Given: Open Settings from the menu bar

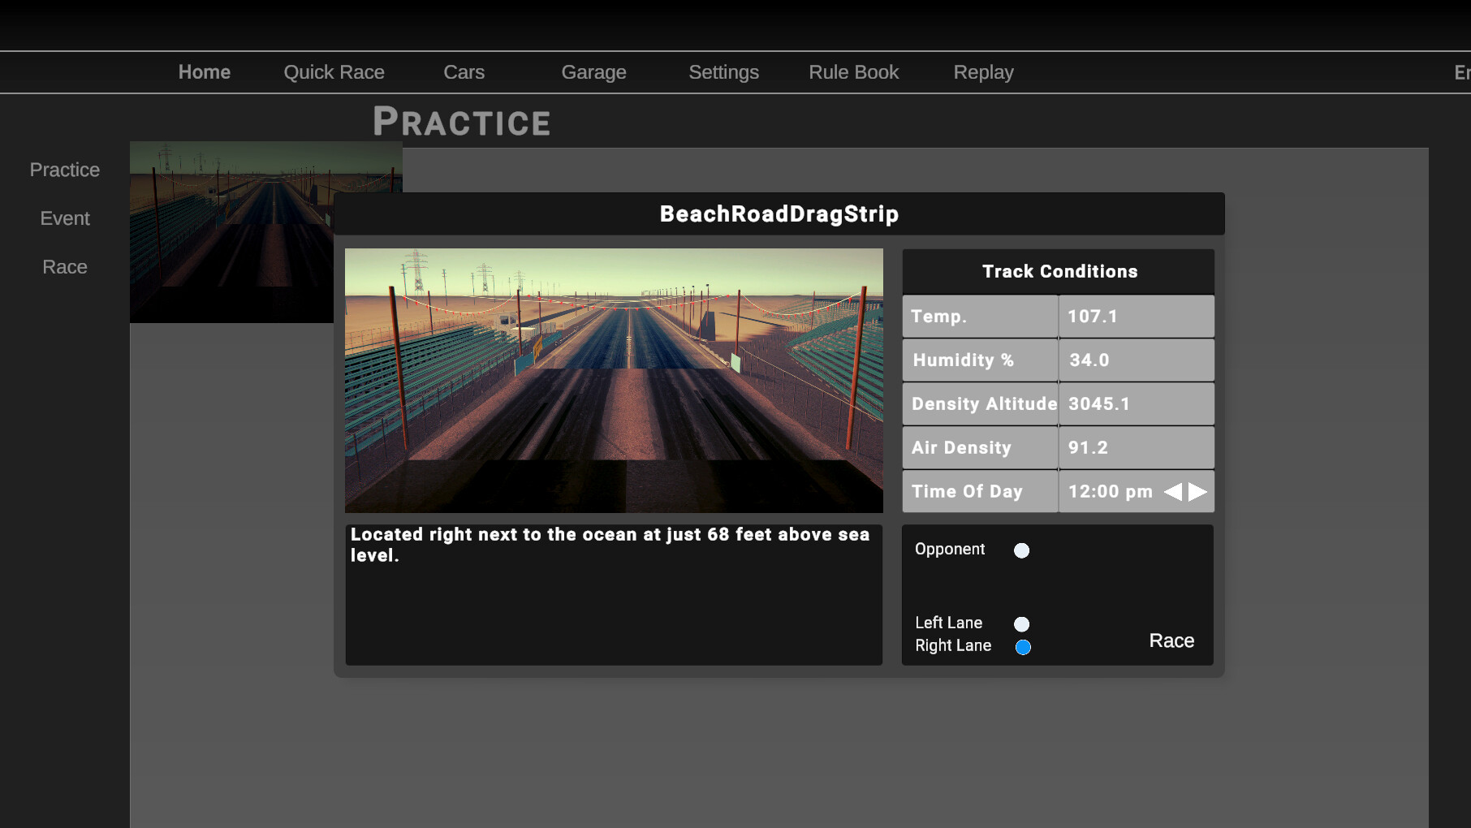Looking at the screenshot, I should point(723,72).
